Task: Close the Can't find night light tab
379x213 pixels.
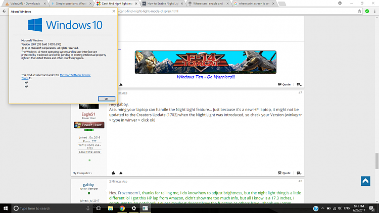Action: (136, 4)
